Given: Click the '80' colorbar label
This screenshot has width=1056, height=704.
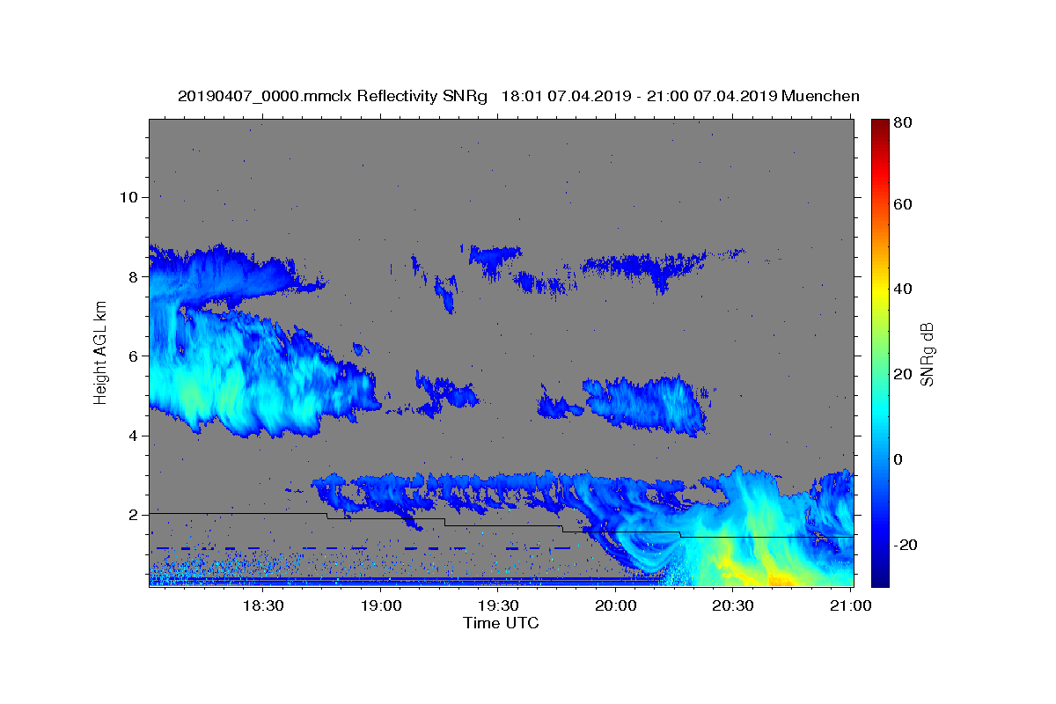Looking at the screenshot, I should pos(905,123).
